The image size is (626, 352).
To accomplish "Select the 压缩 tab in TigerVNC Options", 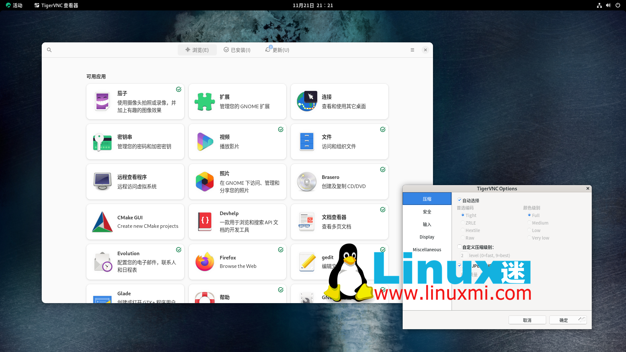I will [427, 199].
